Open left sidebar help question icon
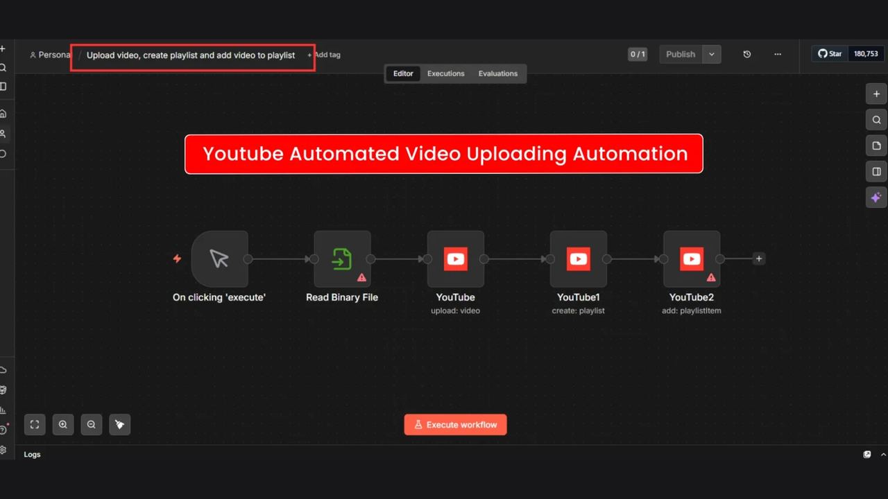 (x=3, y=430)
